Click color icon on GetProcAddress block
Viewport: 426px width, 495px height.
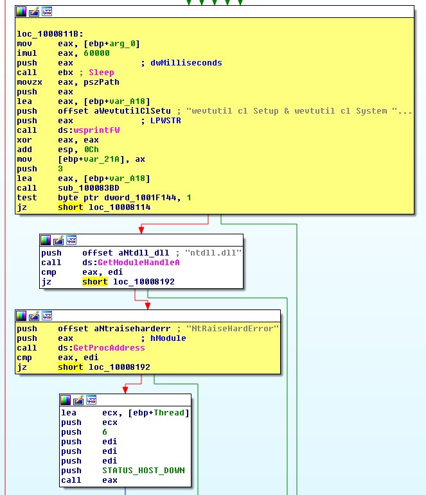(21, 316)
